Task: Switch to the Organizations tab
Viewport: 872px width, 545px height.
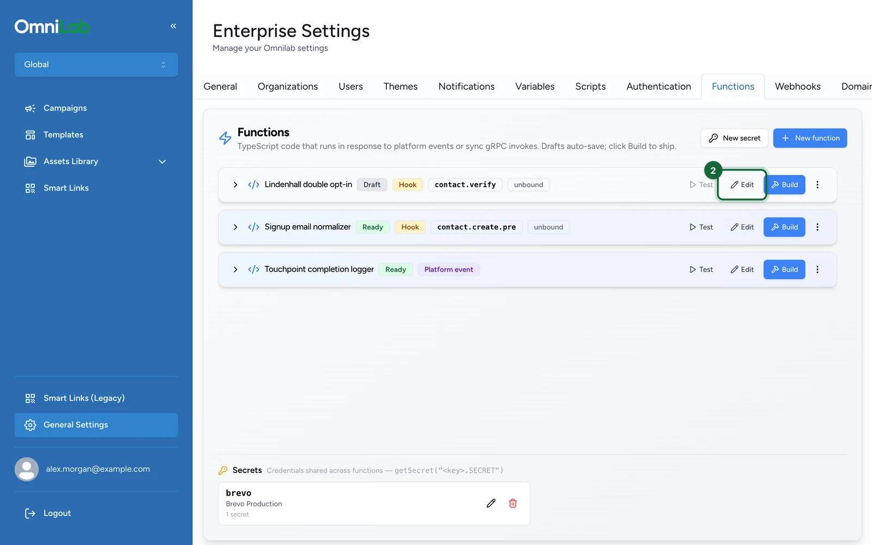Action: [x=288, y=87]
